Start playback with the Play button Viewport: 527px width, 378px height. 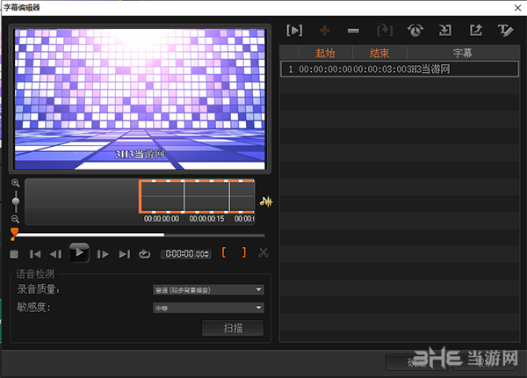(x=79, y=252)
